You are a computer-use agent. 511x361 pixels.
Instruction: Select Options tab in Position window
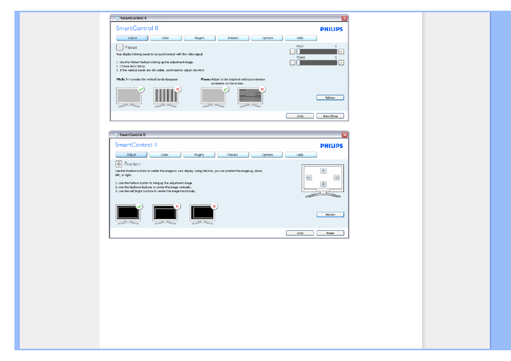(x=267, y=154)
